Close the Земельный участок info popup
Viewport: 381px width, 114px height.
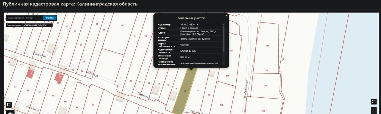click(x=226, y=15)
